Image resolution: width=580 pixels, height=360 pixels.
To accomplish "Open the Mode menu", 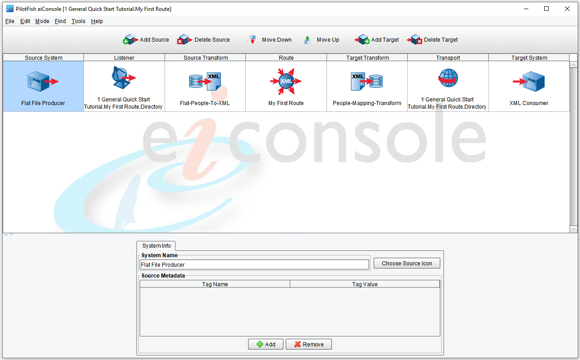I will pyautogui.click(x=42, y=21).
